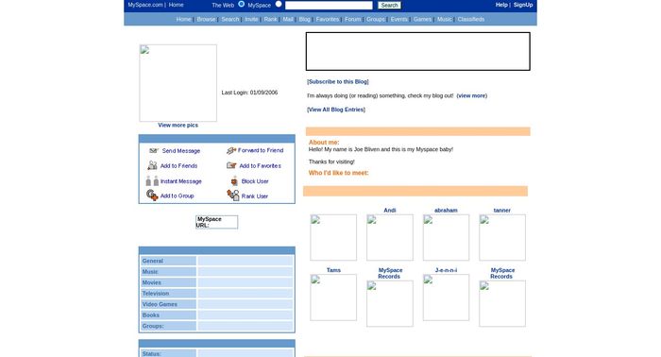Open the Subscribe to this Blog link
This screenshot has height=357, width=661.
pyautogui.click(x=338, y=82)
